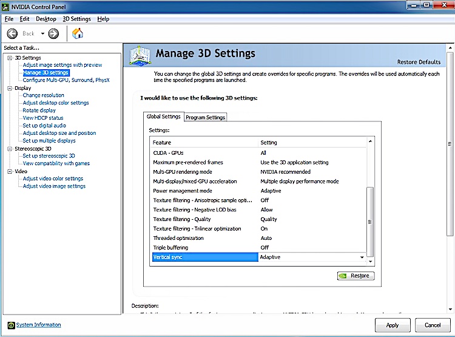Click Restore Defaults link
The height and width of the screenshot is (337, 455).
(x=419, y=62)
